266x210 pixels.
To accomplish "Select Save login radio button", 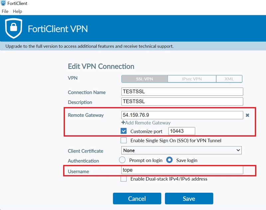I will coord(169,160).
